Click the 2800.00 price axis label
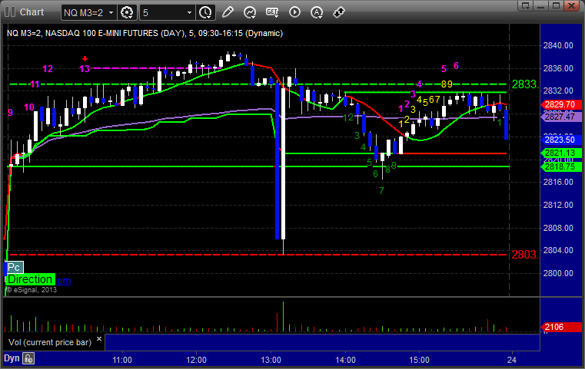The image size is (585, 369). click(558, 273)
